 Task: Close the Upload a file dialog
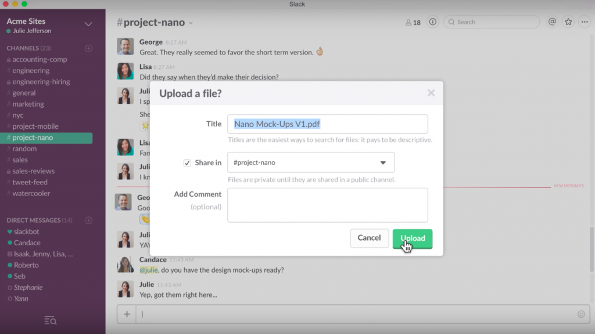click(x=431, y=93)
